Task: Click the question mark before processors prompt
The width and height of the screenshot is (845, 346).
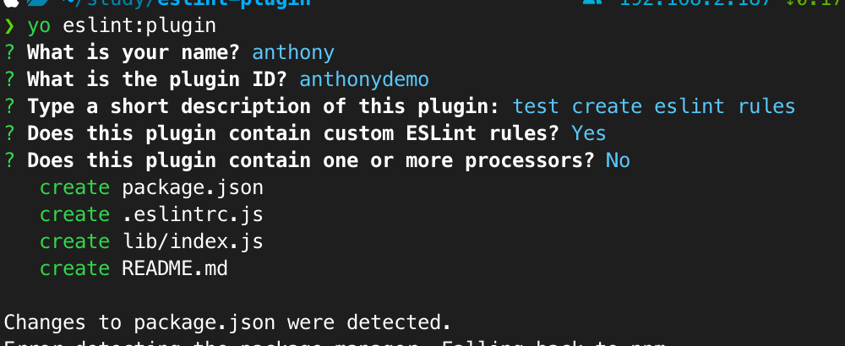Action: point(9,160)
